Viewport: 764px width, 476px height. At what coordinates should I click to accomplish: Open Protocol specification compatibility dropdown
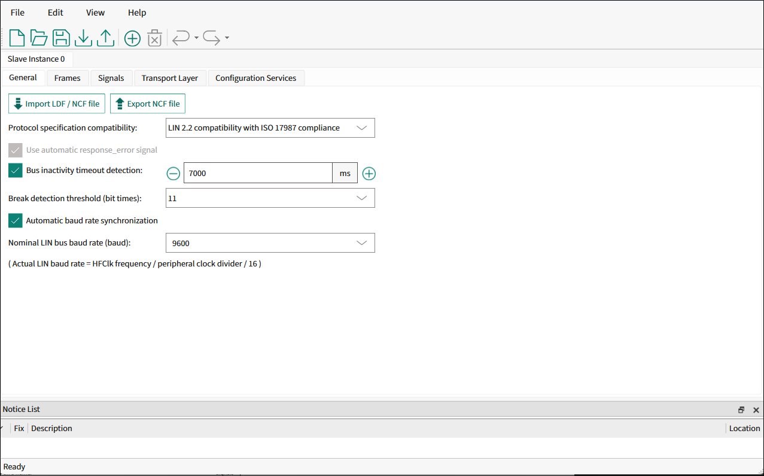pos(270,128)
